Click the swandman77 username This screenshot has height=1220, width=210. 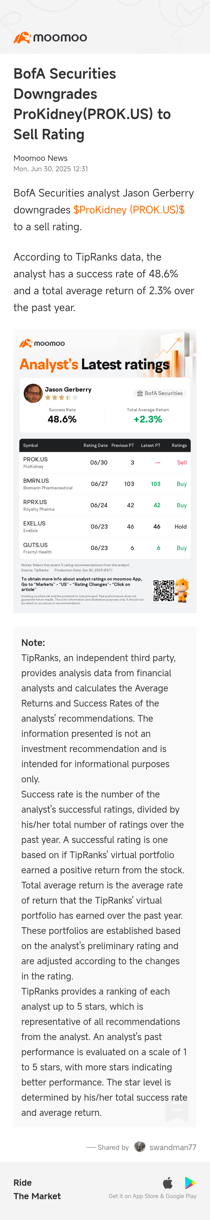point(173,1147)
